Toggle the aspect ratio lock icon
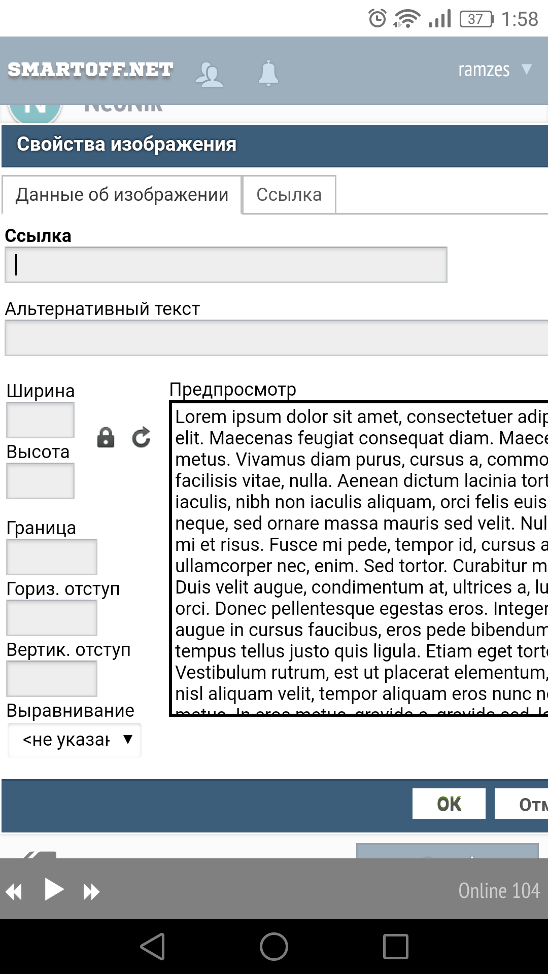 coord(106,437)
